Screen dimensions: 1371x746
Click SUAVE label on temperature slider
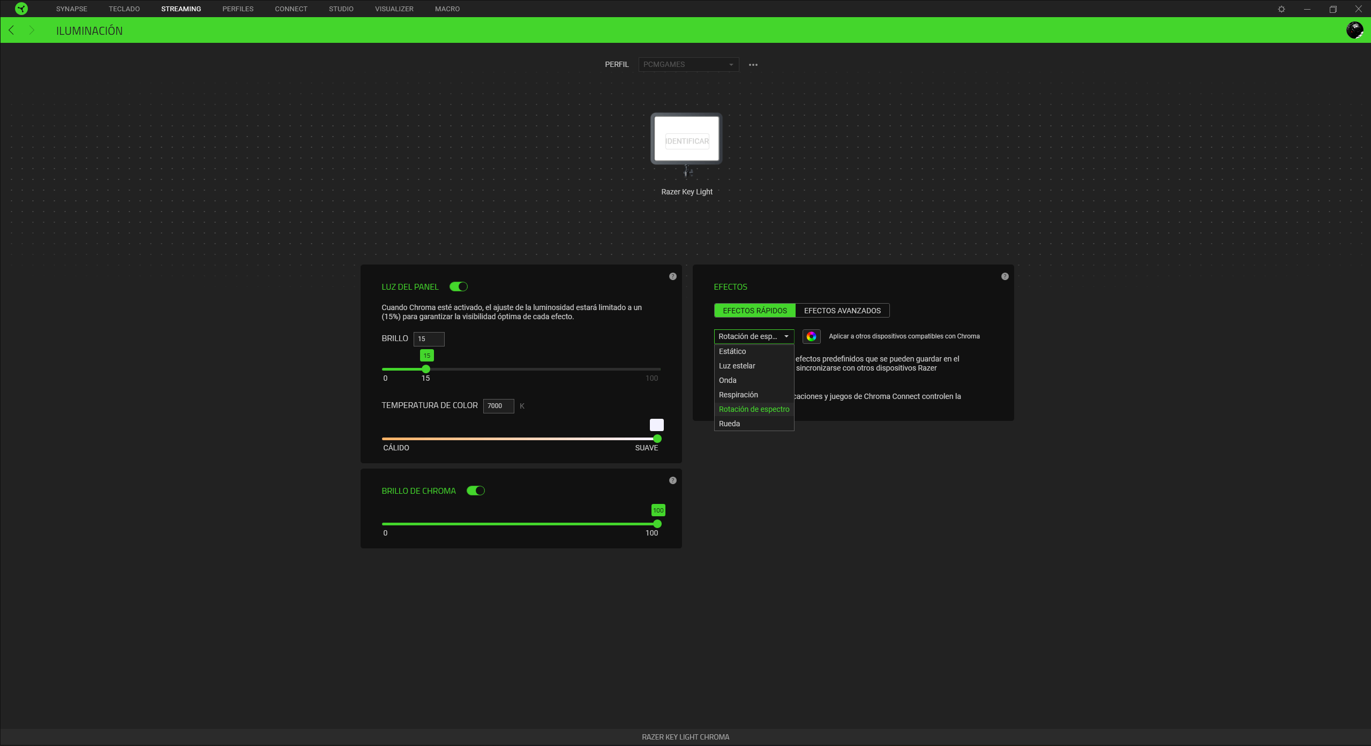pyautogui.click(x=647, y=448)
